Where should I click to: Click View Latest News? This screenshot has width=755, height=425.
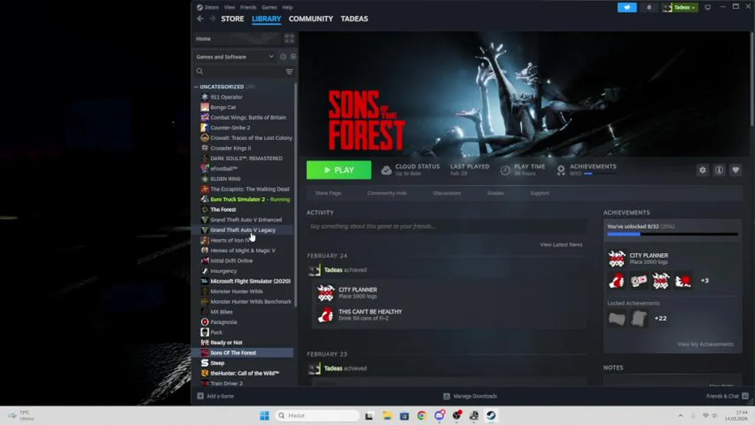(x=561, y=244)
